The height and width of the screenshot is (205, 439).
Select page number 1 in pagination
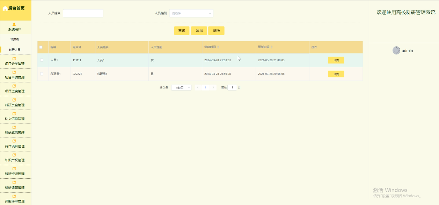(206, 87)
